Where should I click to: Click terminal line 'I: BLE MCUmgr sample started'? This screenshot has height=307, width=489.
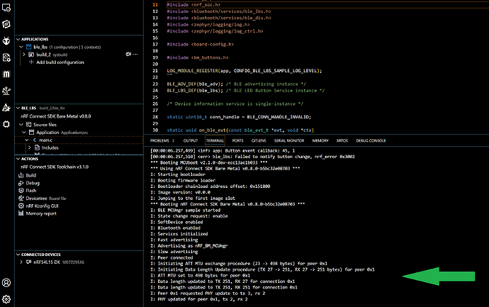click(185, 211)
